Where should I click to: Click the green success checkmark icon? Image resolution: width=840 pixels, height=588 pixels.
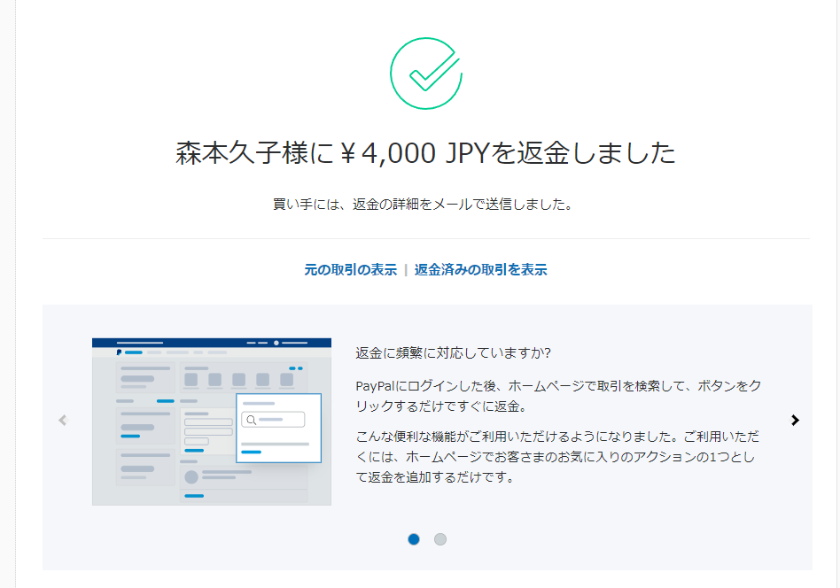pos(426,73)
